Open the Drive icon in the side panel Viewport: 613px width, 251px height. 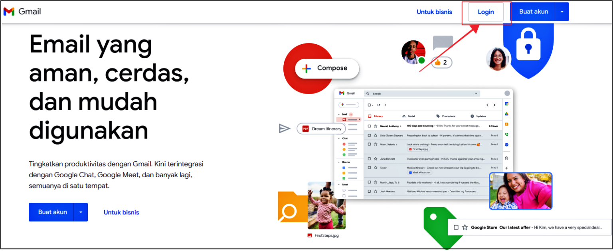[507, 114]
